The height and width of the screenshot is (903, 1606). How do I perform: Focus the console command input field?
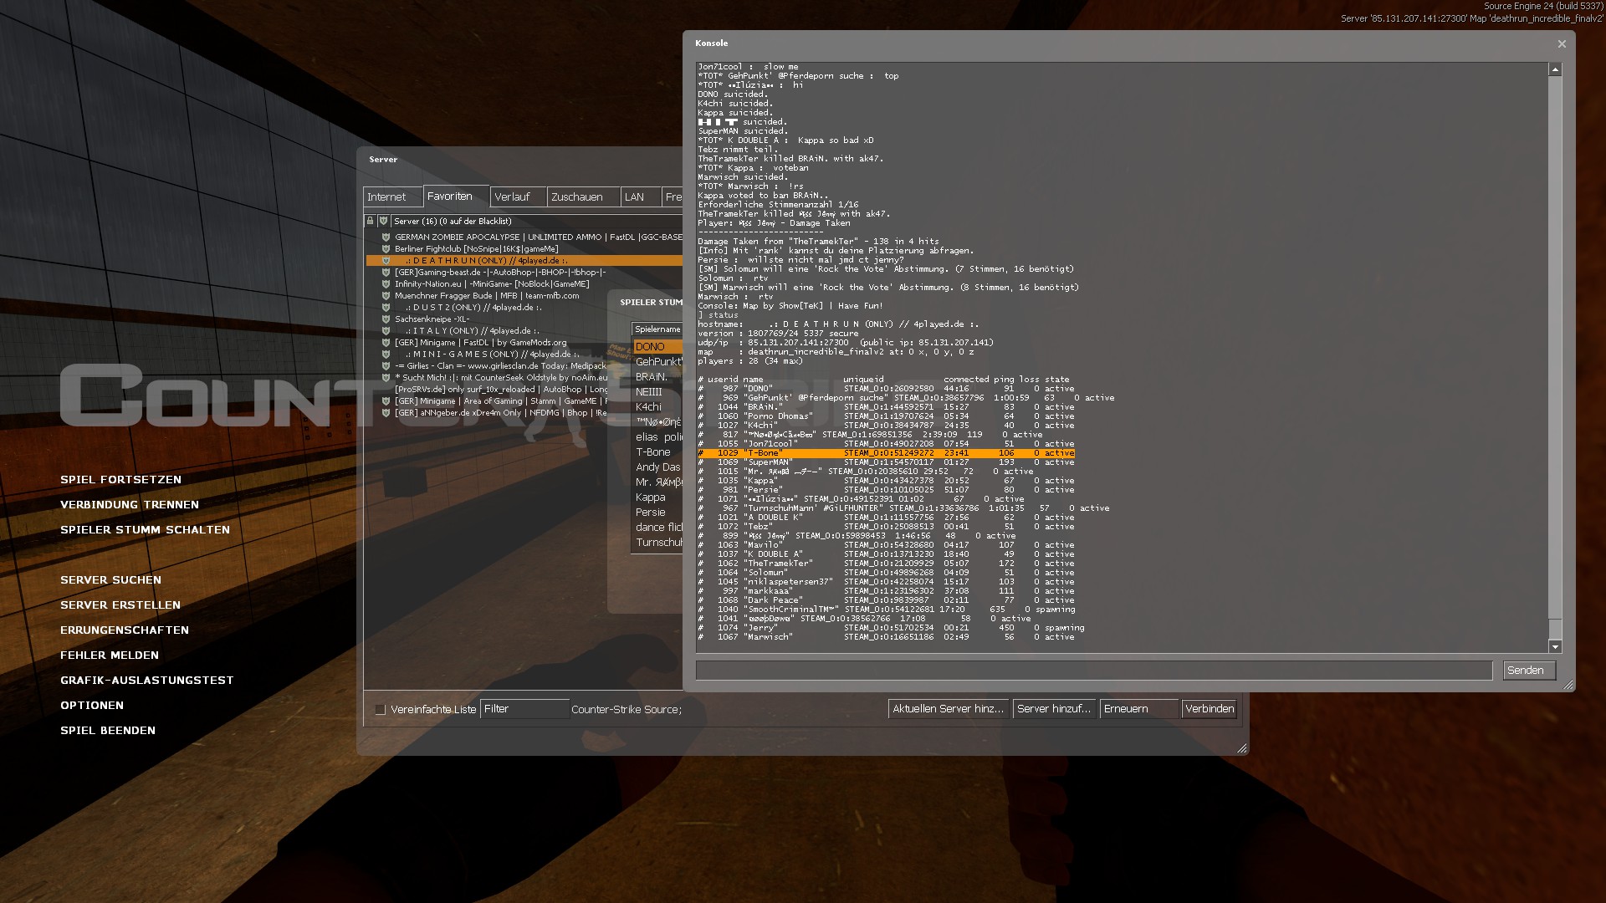coord(1094,671)
